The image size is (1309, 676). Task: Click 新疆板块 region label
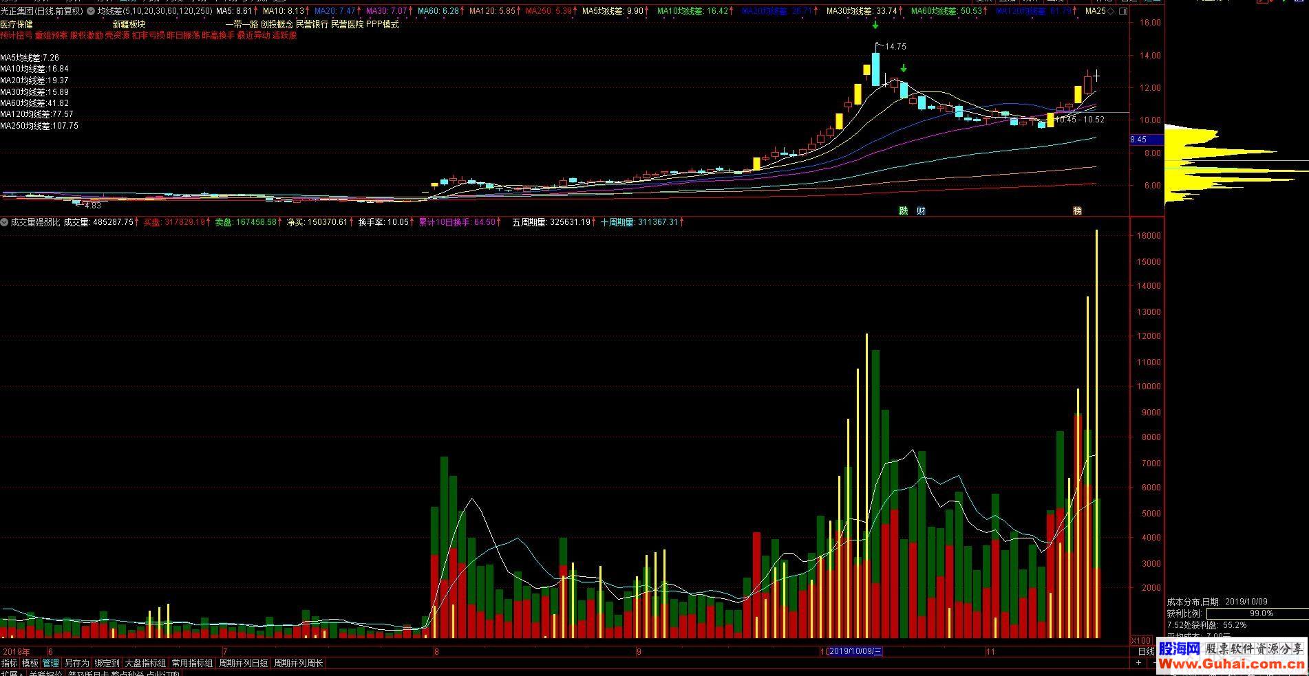[x=129, y=24]
